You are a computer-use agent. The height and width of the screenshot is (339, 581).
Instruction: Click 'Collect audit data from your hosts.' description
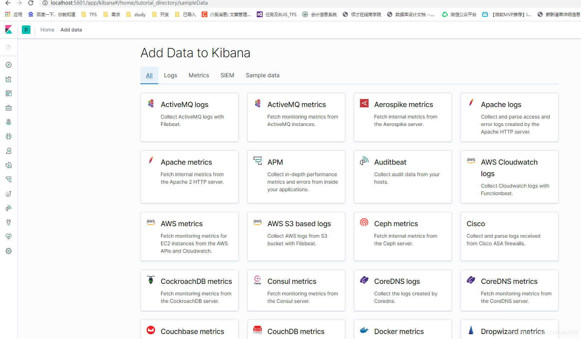click(407, 178)
